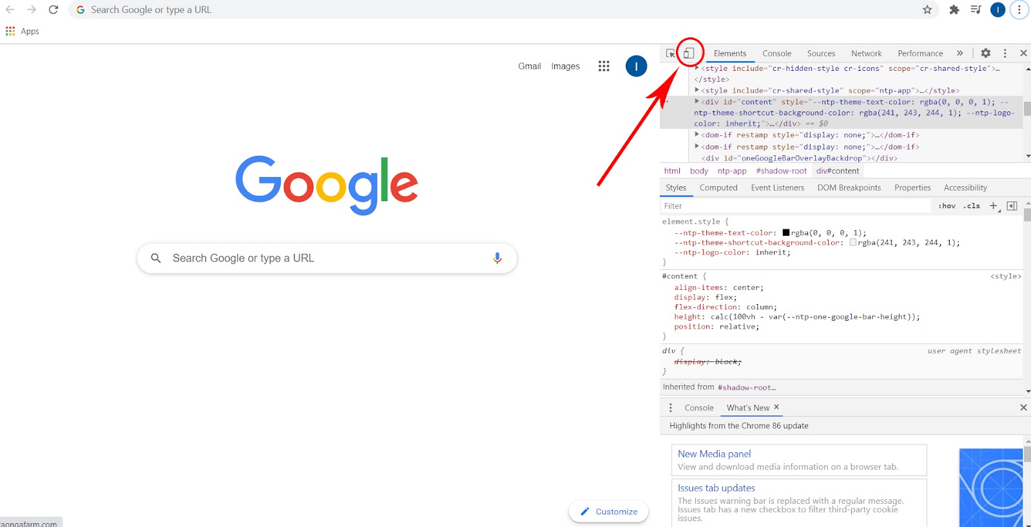
Task: Click the What's New promo thumbnail
Action: click(x=990, y=488)
